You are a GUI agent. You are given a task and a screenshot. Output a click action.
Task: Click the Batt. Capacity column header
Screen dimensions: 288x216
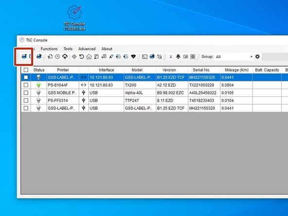point(267,70)
